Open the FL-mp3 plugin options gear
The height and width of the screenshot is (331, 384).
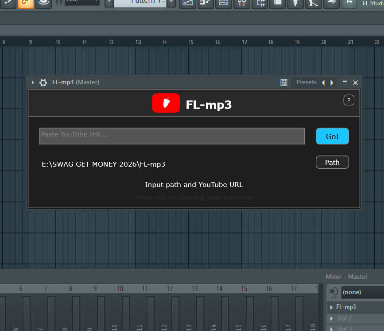[x=43, y=82]
